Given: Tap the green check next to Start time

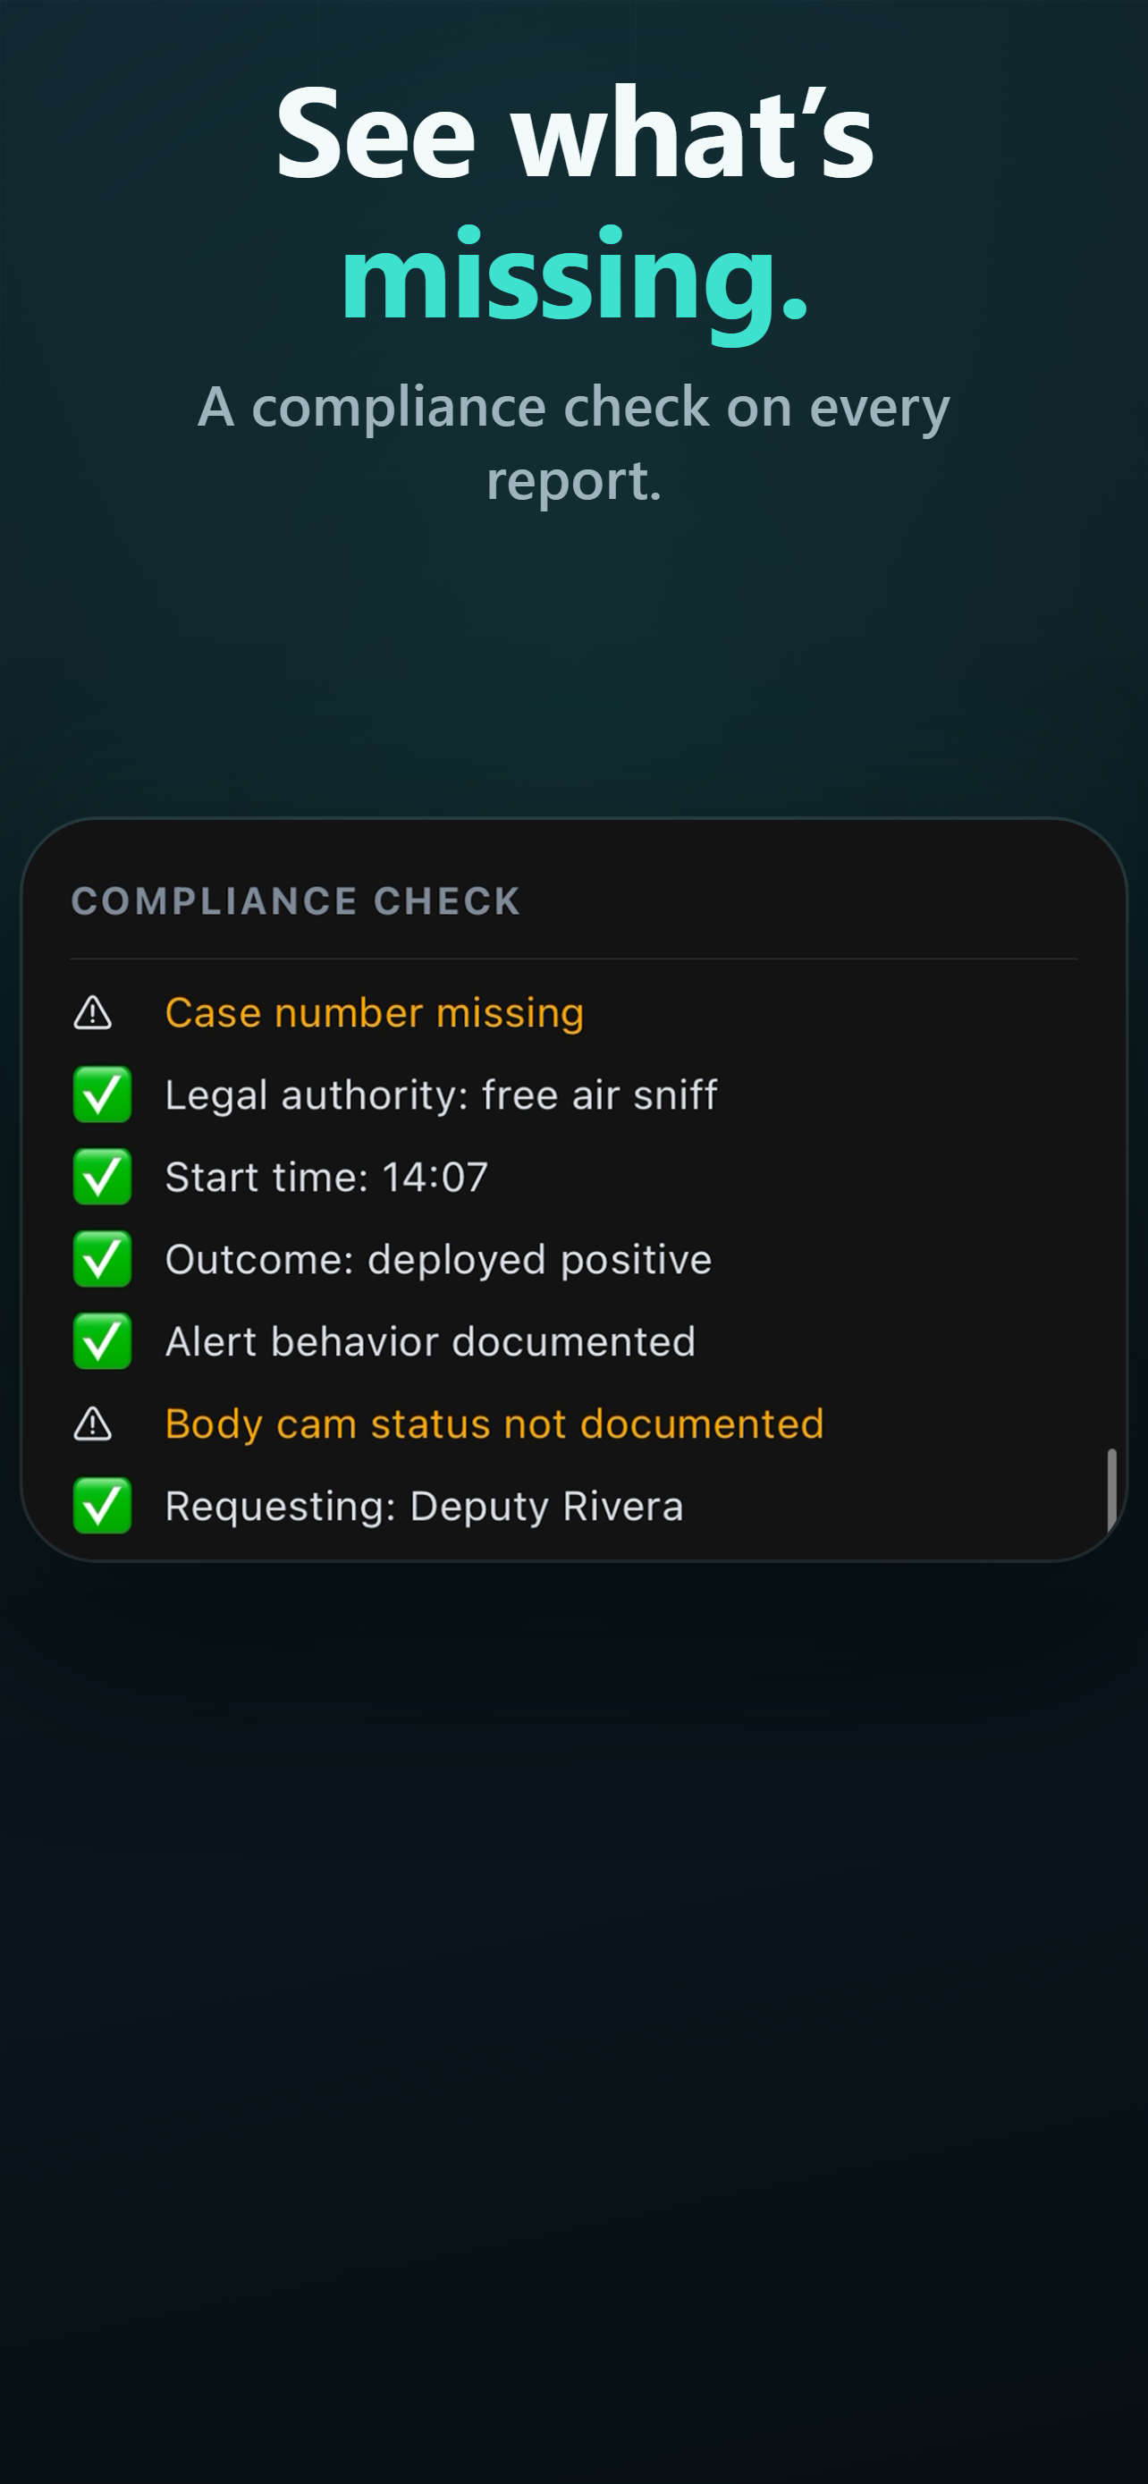Looking at the screenshot, I should [102, 1178].
